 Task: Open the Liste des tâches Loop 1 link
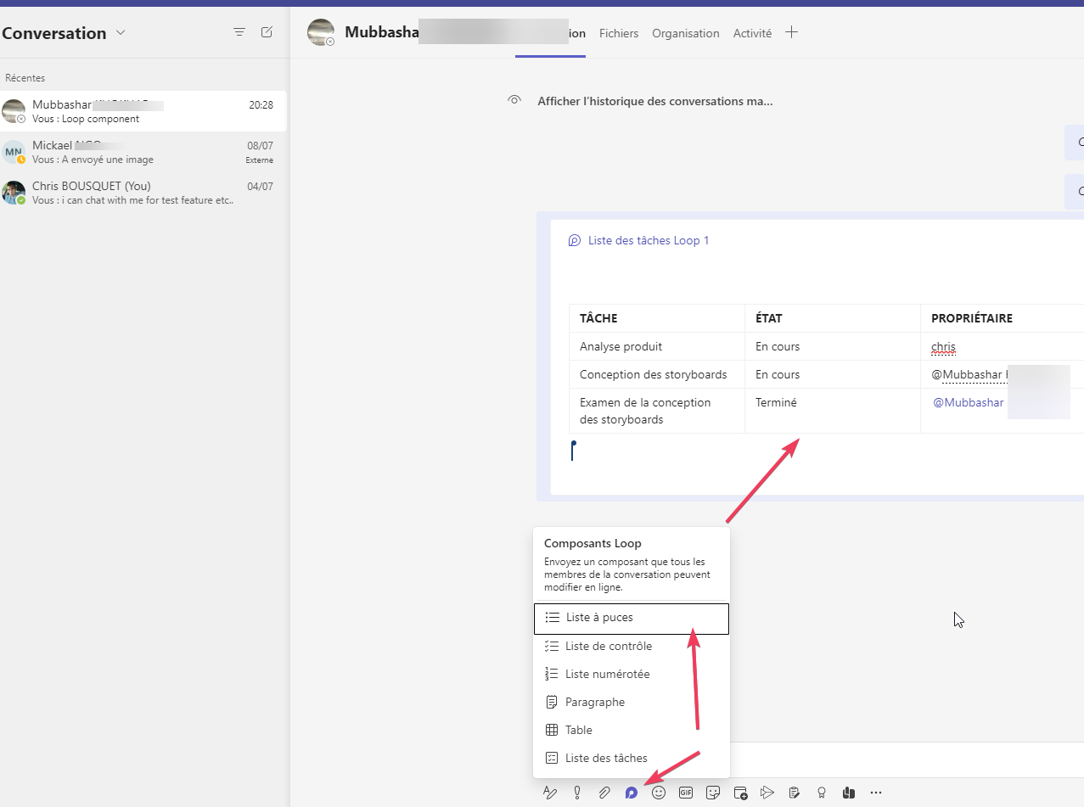pyautogui.click(x=649, y=240)
